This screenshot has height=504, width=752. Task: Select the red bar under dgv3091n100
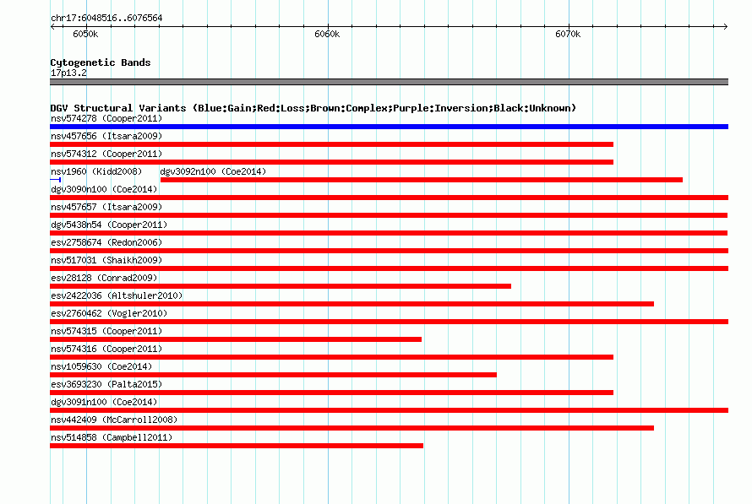tap(389, 410)
